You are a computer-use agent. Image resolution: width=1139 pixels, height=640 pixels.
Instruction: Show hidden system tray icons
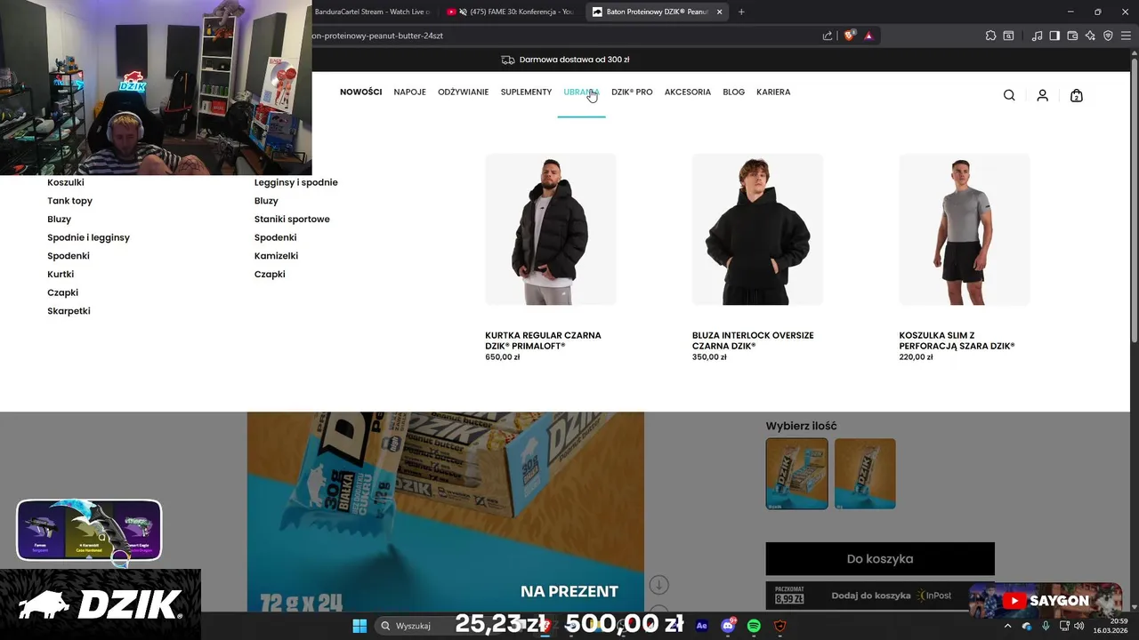pyautogui.click(x=1007, y=626)
